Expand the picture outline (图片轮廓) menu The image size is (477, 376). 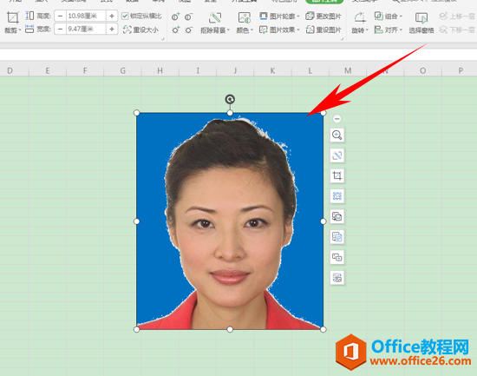279,16
